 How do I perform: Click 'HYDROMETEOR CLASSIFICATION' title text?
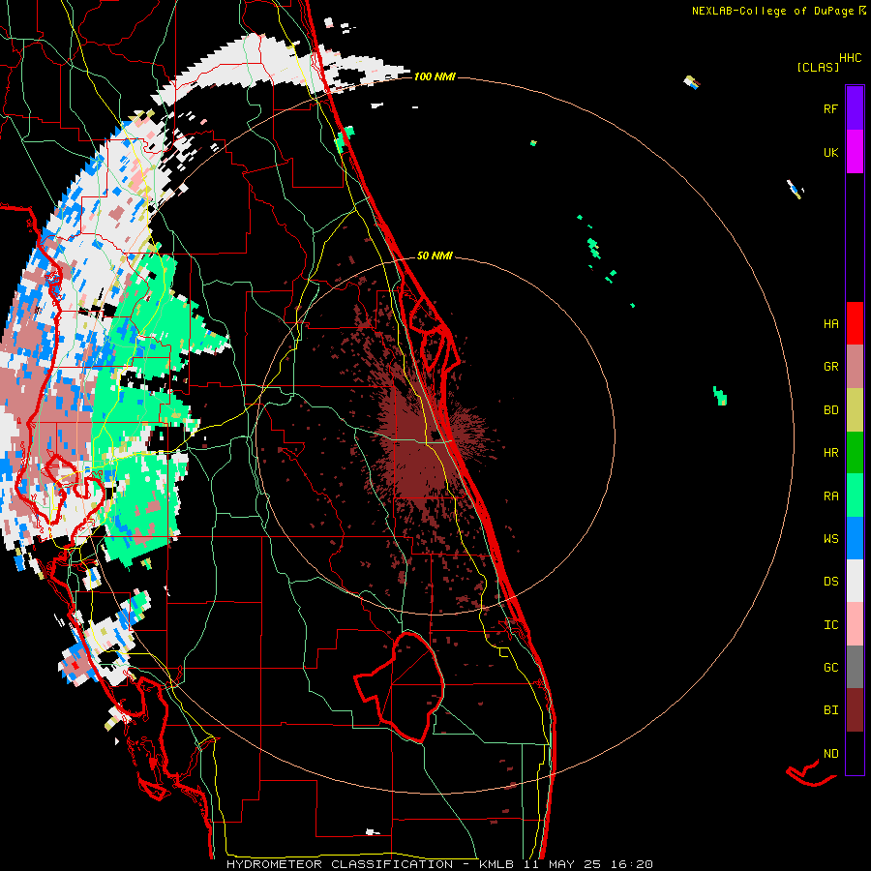[340, 864]
